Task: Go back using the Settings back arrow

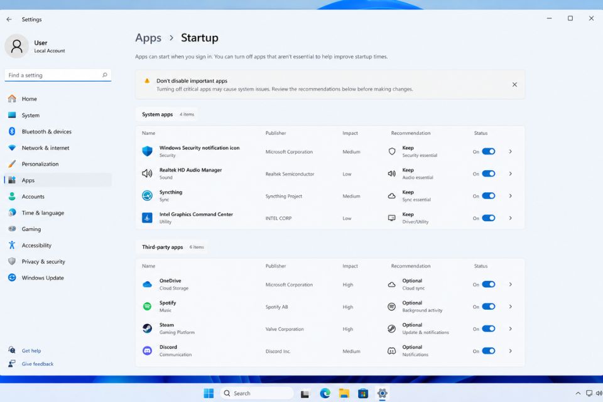Action: (x=9, y=19)
